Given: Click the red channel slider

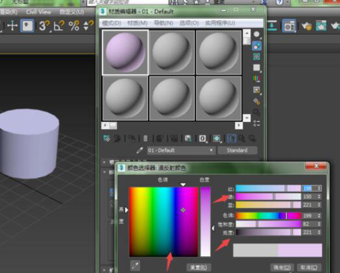Looking at the screenshot, I should (x=269, y=188).
